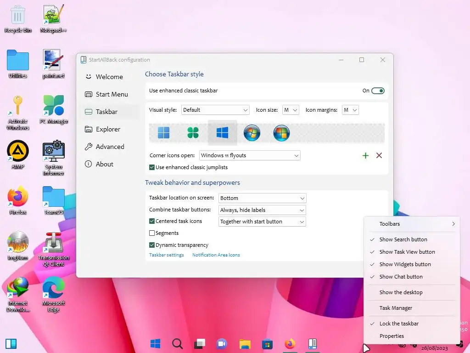Image resolution: width=470 pixels, height=353 pixels.
Task: Launch PC Manager desktop shortcut
Action: tap(53, 109)
